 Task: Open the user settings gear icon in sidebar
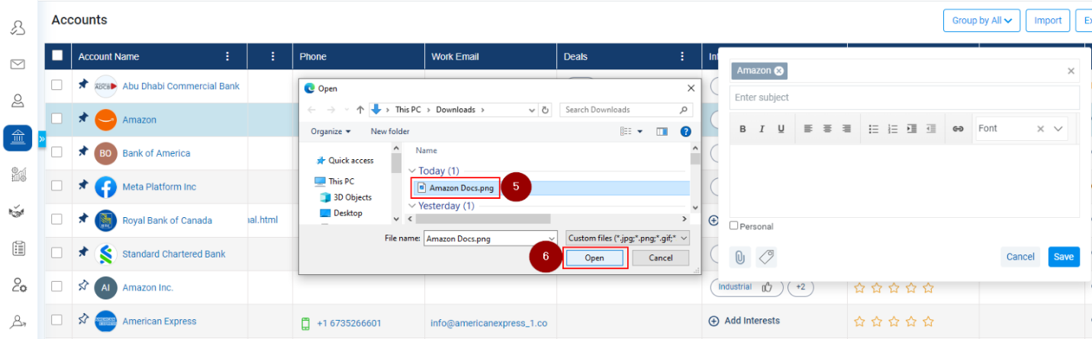[19, 285]
